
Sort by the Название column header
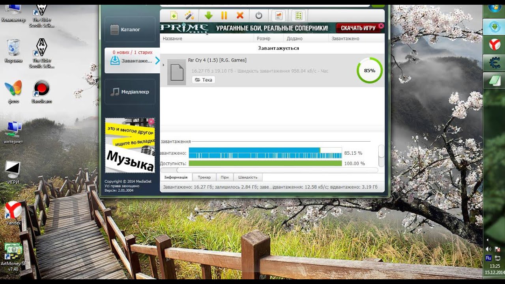click(x=207, y=38)
